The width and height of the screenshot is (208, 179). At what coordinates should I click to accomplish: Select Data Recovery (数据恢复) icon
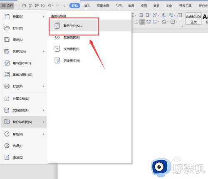pos(57,37)
